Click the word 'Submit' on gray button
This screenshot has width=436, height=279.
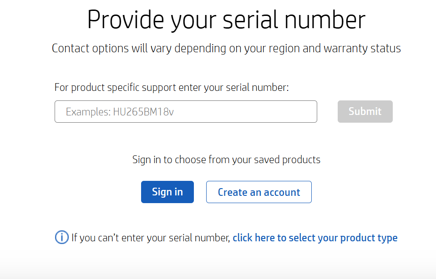[365, 111]
